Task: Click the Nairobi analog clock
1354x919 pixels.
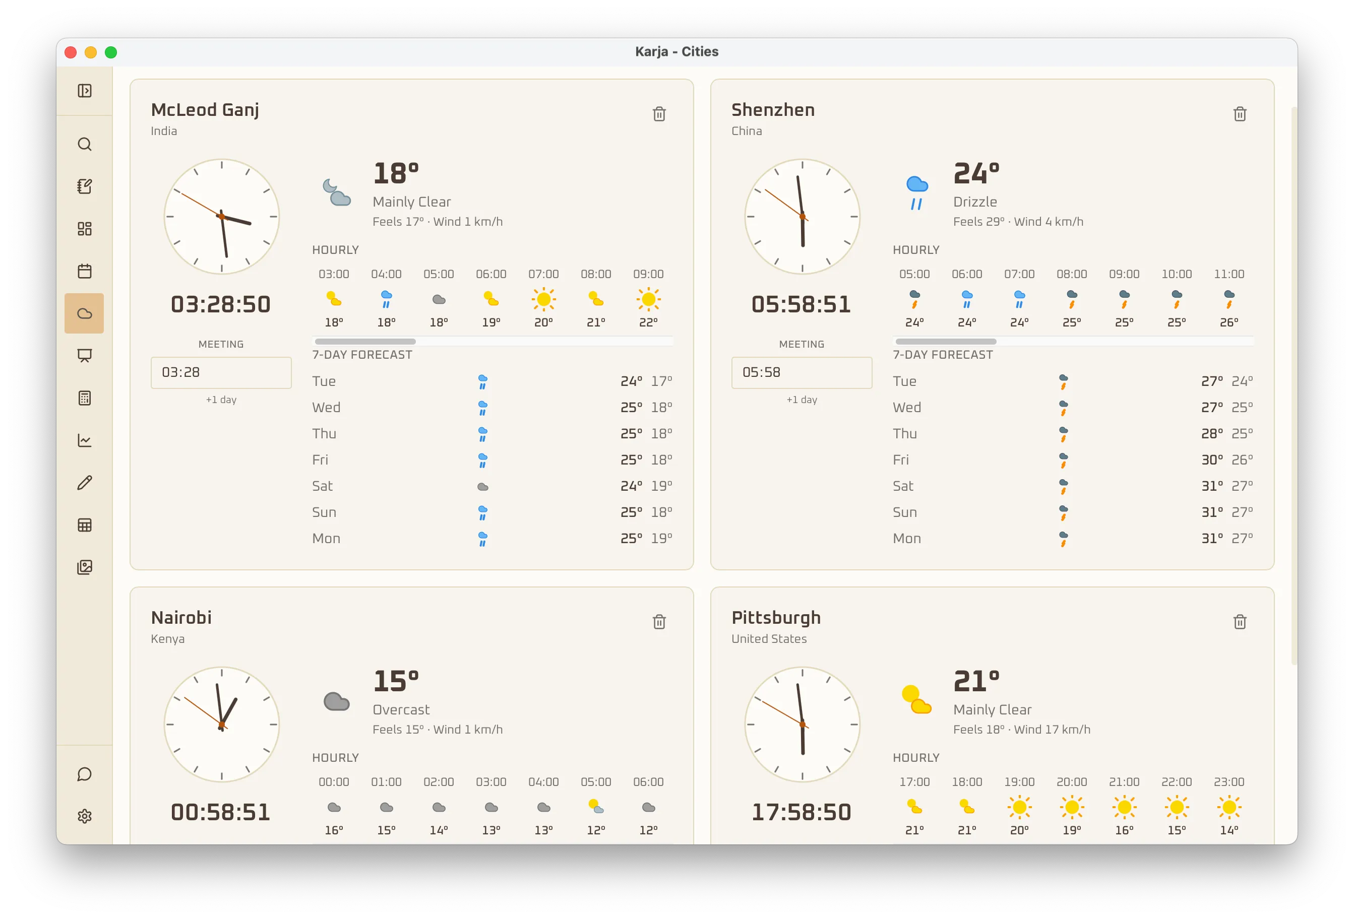Action: point(221,725)
